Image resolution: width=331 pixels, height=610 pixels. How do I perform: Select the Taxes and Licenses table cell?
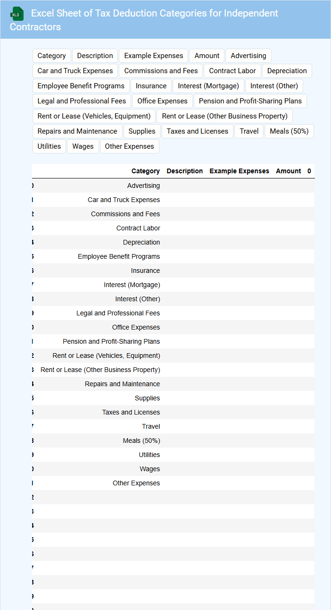pyautogui.click(x=131, y=412)
